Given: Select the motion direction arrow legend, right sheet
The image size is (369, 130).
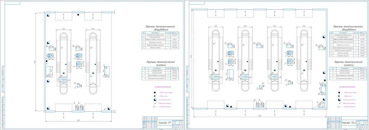Looking at the screenshot, I should [x=339, y=107].
